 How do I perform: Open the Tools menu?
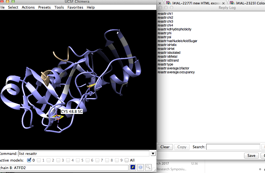(59, 7)
